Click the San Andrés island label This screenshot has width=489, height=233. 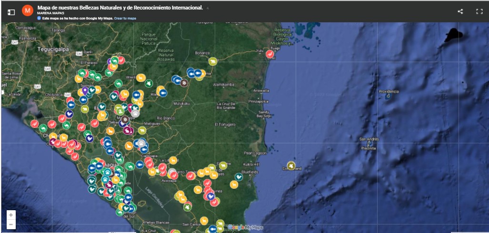369,139
